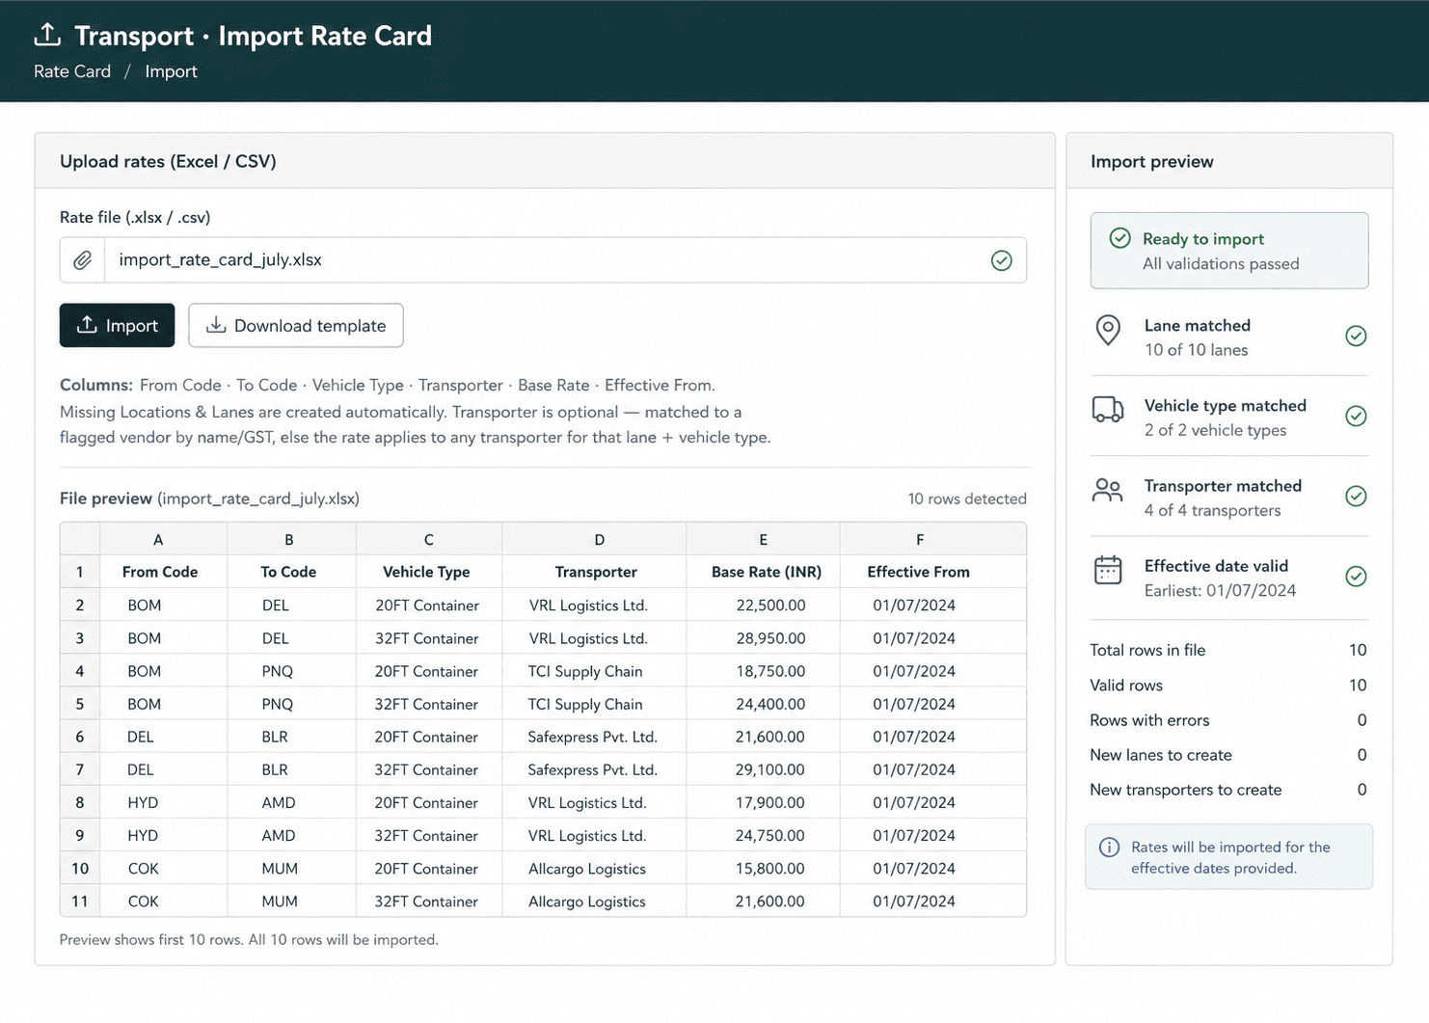Select row number 2 in file preview

click(80, 606)
